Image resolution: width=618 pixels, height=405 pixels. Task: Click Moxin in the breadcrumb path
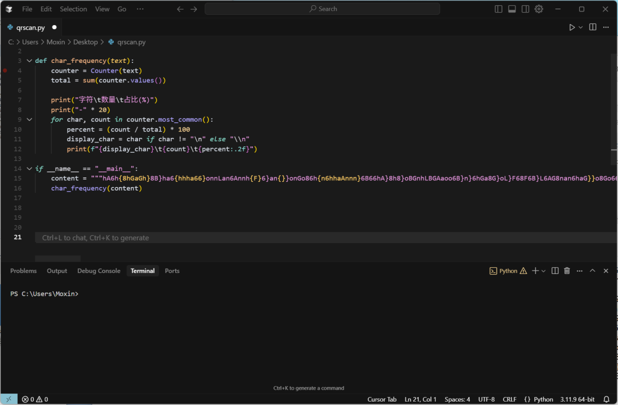tap(56, 42)
